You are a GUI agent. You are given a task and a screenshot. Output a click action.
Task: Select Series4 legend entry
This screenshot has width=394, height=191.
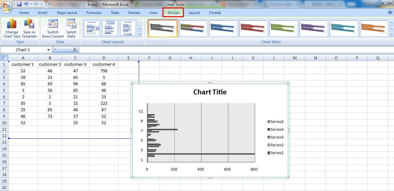click(x=276, y=129)
